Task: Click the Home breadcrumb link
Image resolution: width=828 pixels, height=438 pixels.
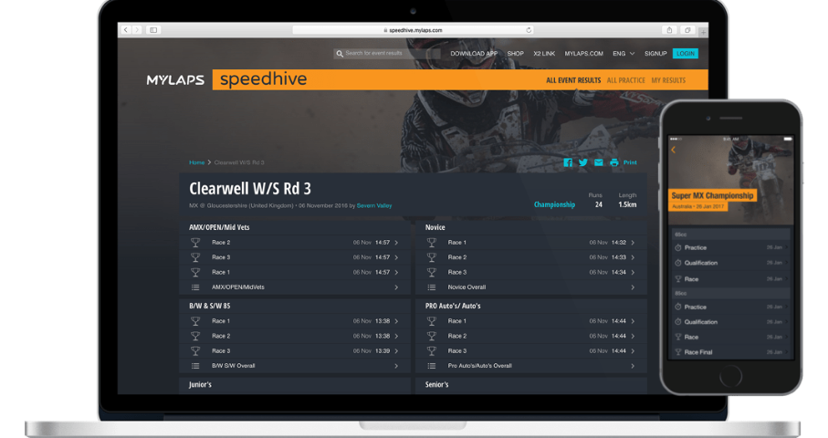Action: coord(196,162)
